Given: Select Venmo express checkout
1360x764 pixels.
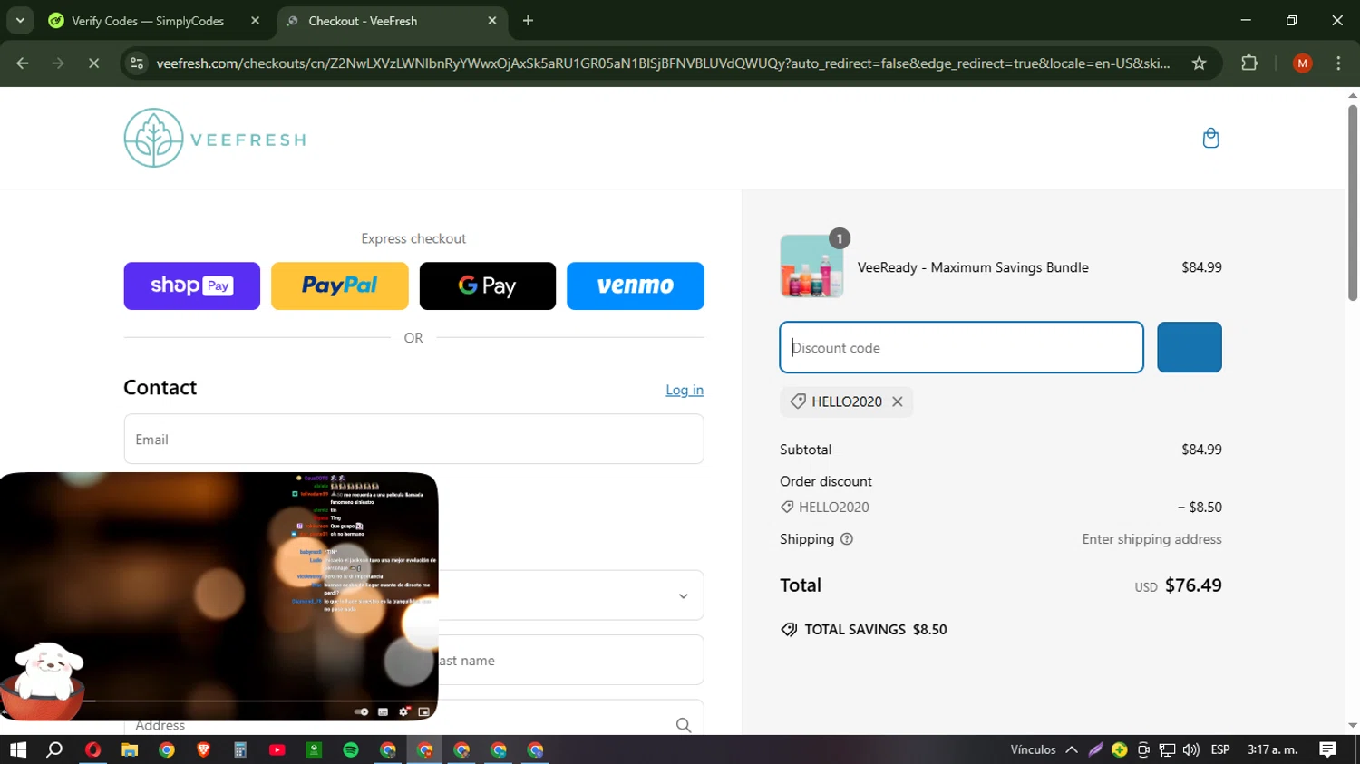Looking at the screenshot, I should click(x=635, y=285).
